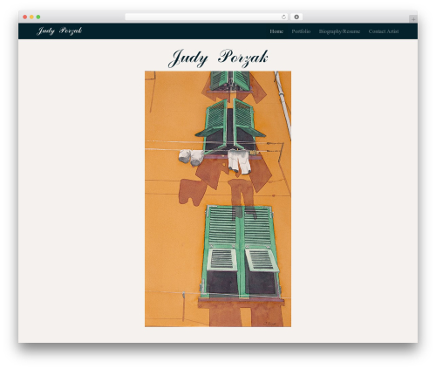This screenshot has width=436, height=369.
Task: Click the large Judy Porzak heading
Action: coord(218,58)
